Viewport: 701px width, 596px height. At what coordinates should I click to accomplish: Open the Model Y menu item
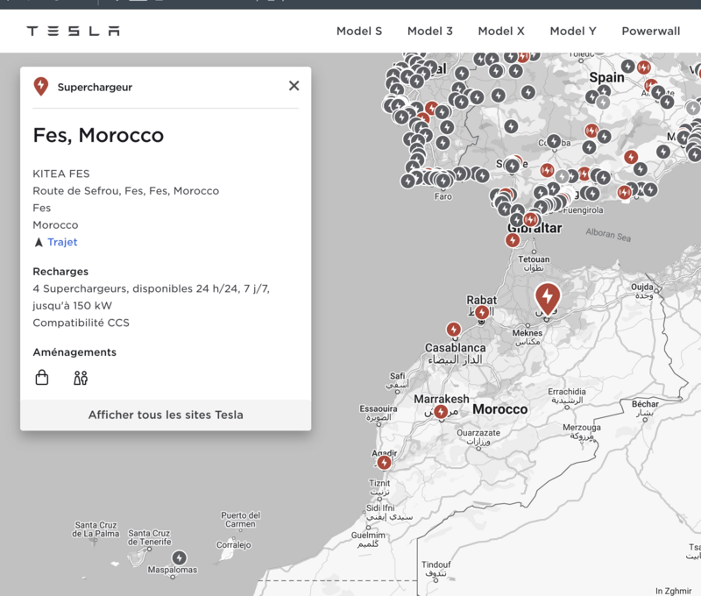tap(573, 31)
